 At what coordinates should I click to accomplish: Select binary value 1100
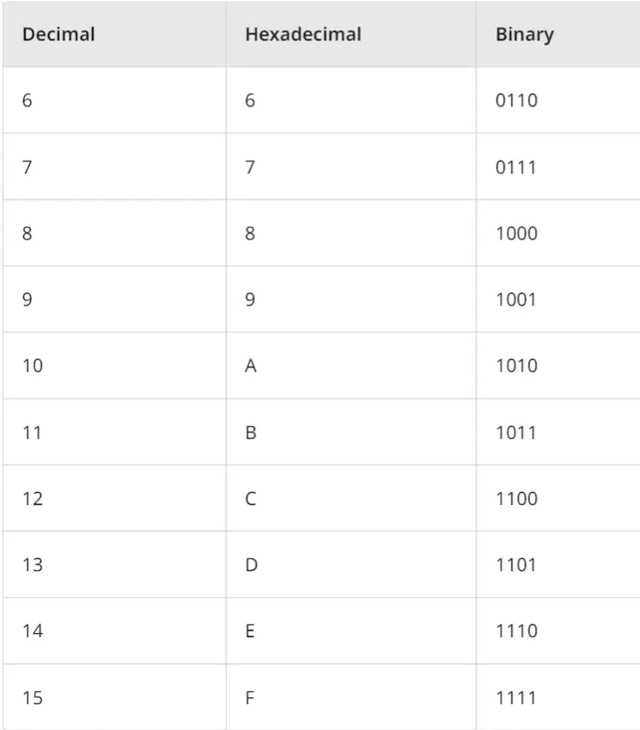pos(516,499)
